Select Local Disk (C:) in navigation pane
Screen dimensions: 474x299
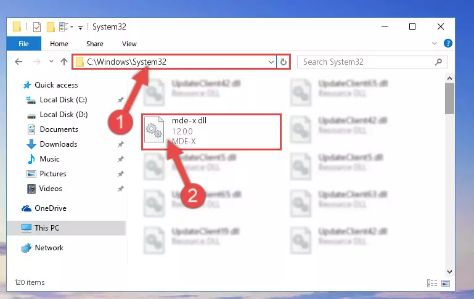pos(63,100)
